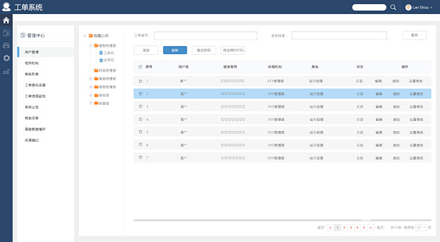This screenshot has width=440, height=242.
Task: Click 编辑 link in row 1
Action: tap(378, 81)
